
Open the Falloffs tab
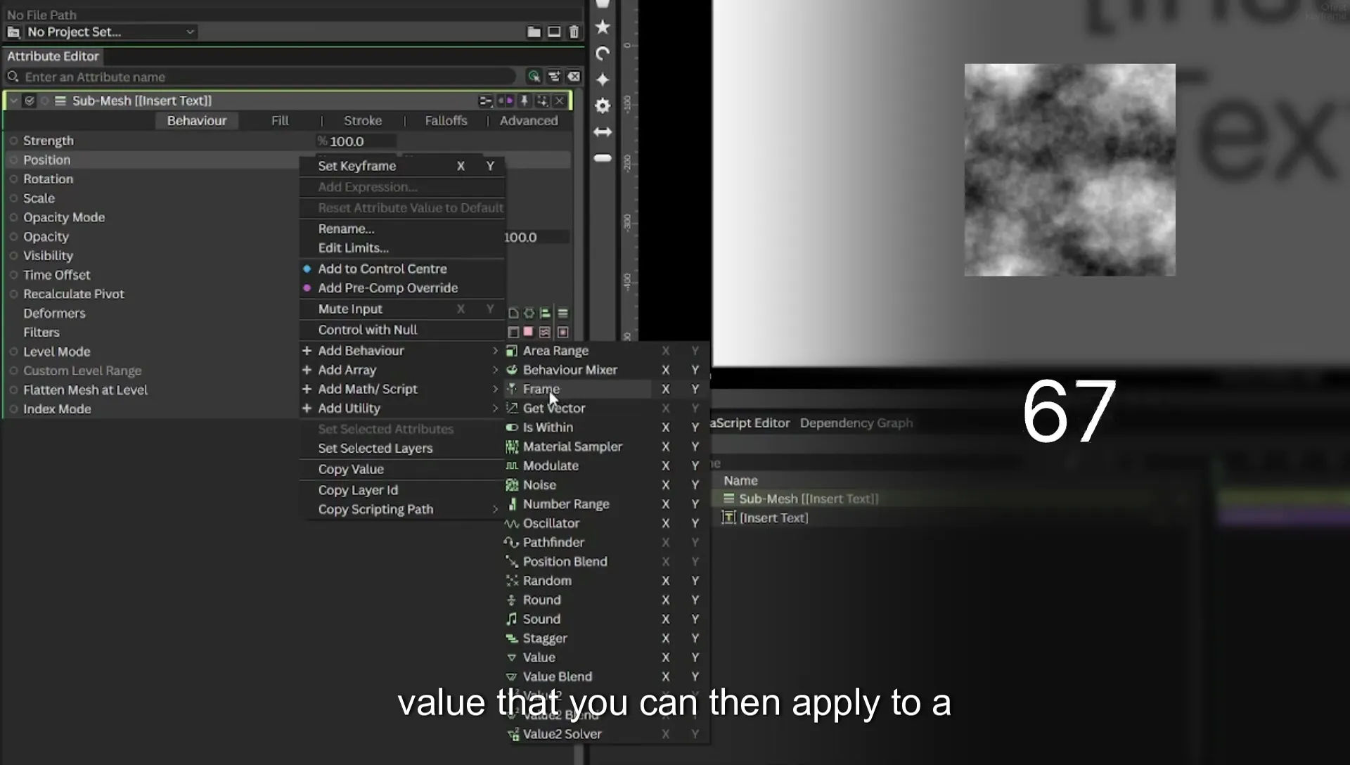tap(446, 121)
